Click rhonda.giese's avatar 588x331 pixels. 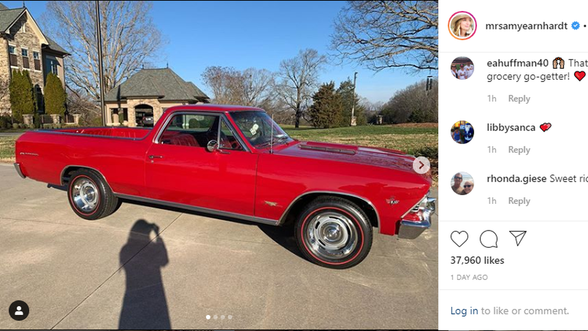[462, 183]
